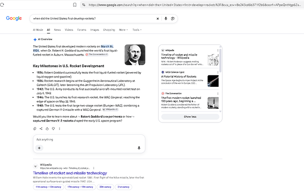Jump to 17th century - 19th century section
Screen dimensions: 304x192
pos(80,187)
